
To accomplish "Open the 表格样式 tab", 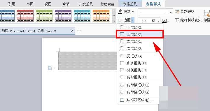I will tap(153, 4).
